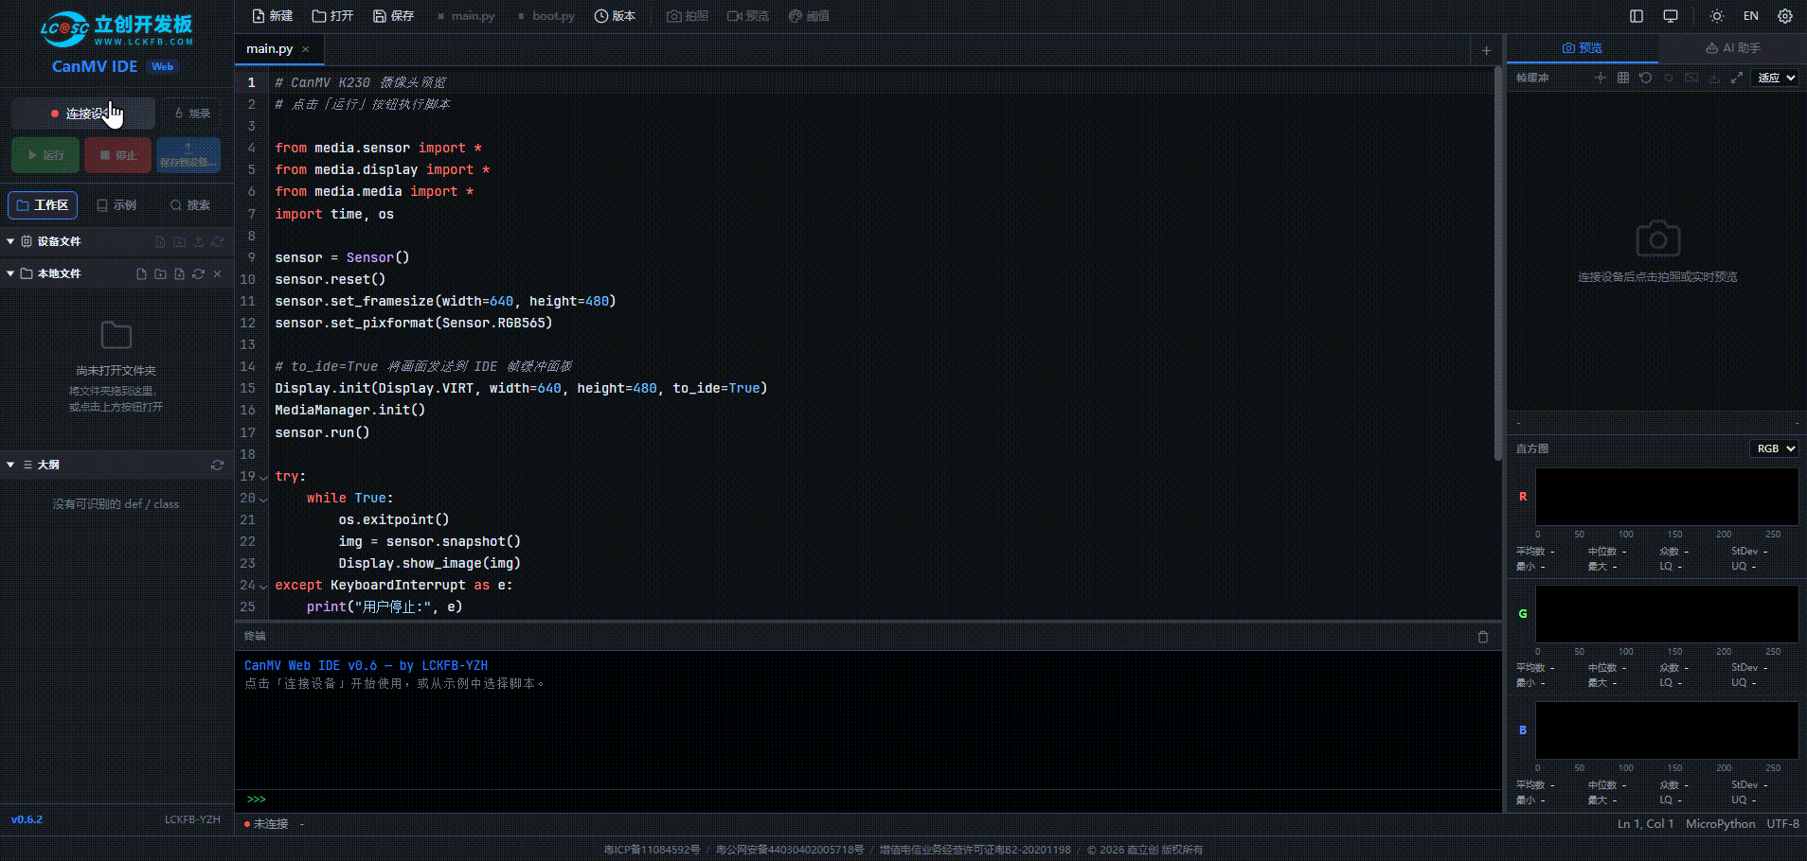Open the RGB histogram mode dropdown
The width and height of the screenshot is (1807, 861).
pos(1774,448)
